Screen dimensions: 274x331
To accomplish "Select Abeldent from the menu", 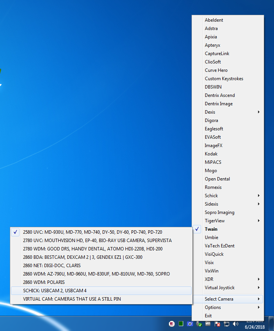I will click(x=228, y=20).
